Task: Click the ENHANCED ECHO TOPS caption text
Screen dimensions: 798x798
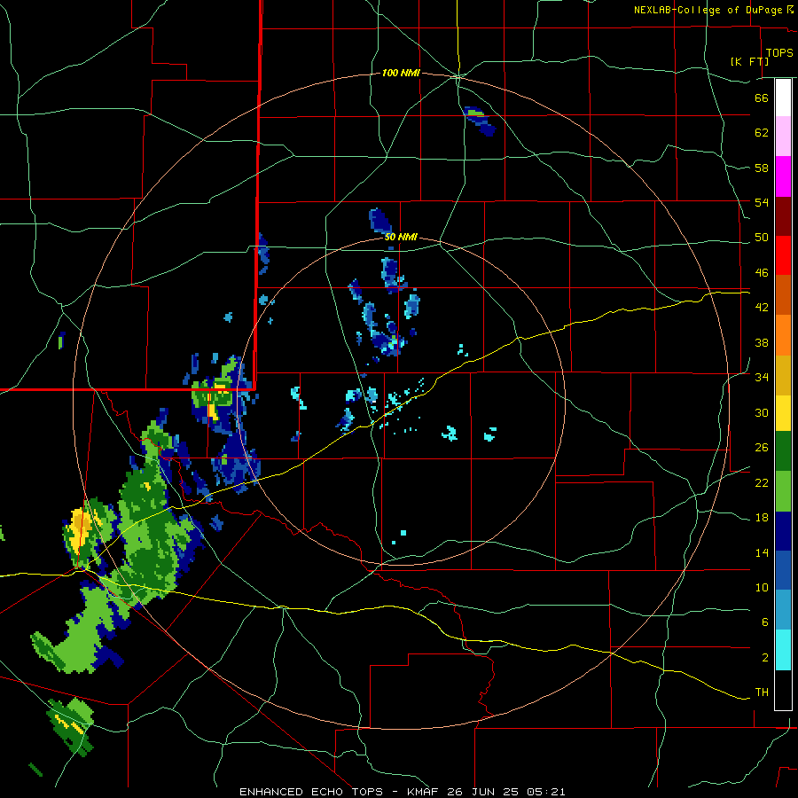Action: [x=311, y=792]
